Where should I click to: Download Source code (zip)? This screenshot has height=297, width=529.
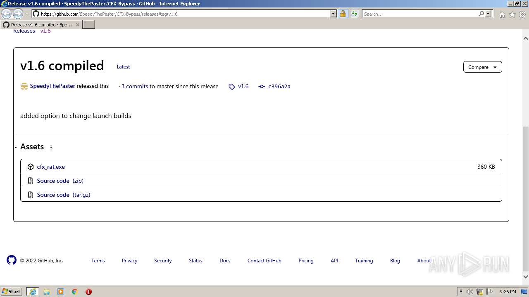pyautogui.click(x=60, y=181)
